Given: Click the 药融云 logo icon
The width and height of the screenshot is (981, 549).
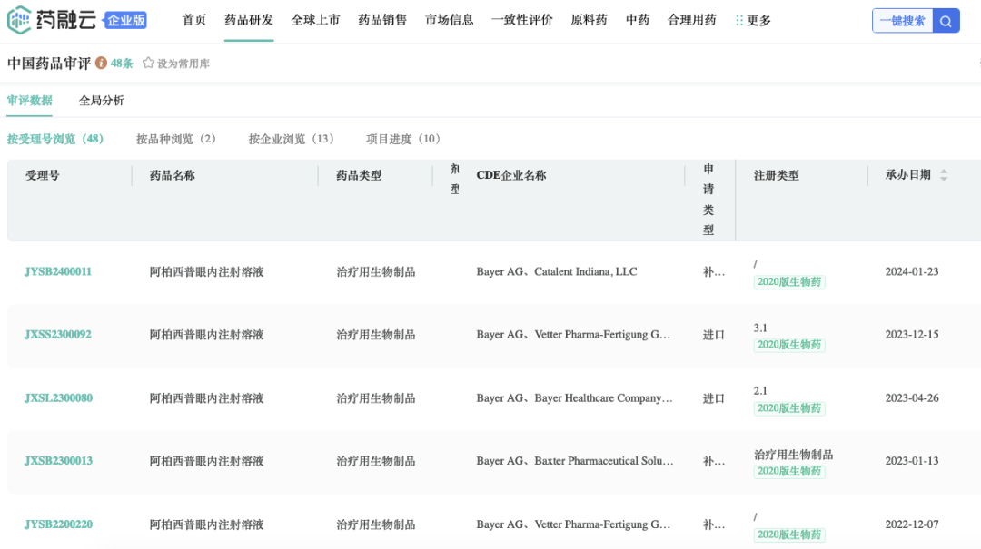Looking at the screenshot, I should (19, 20).
